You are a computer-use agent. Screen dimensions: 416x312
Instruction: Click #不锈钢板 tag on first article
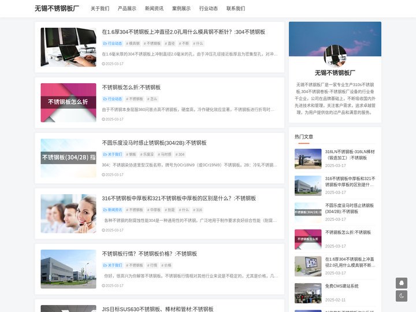click(x=153, y=43)
